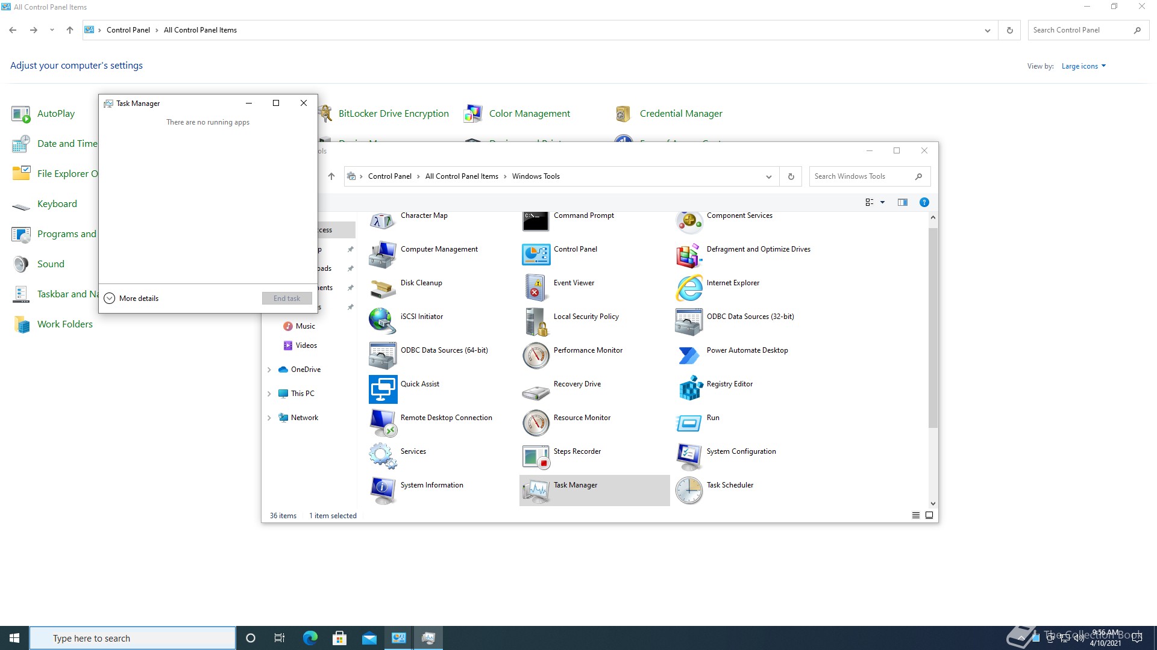Refresh the All Control Panel Items window

(x=1009, y=30)
